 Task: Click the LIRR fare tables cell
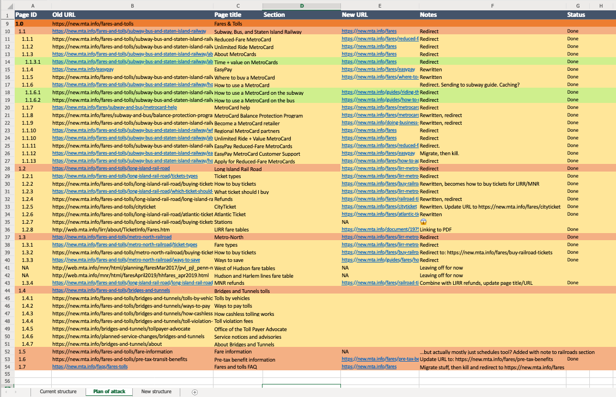238,230
